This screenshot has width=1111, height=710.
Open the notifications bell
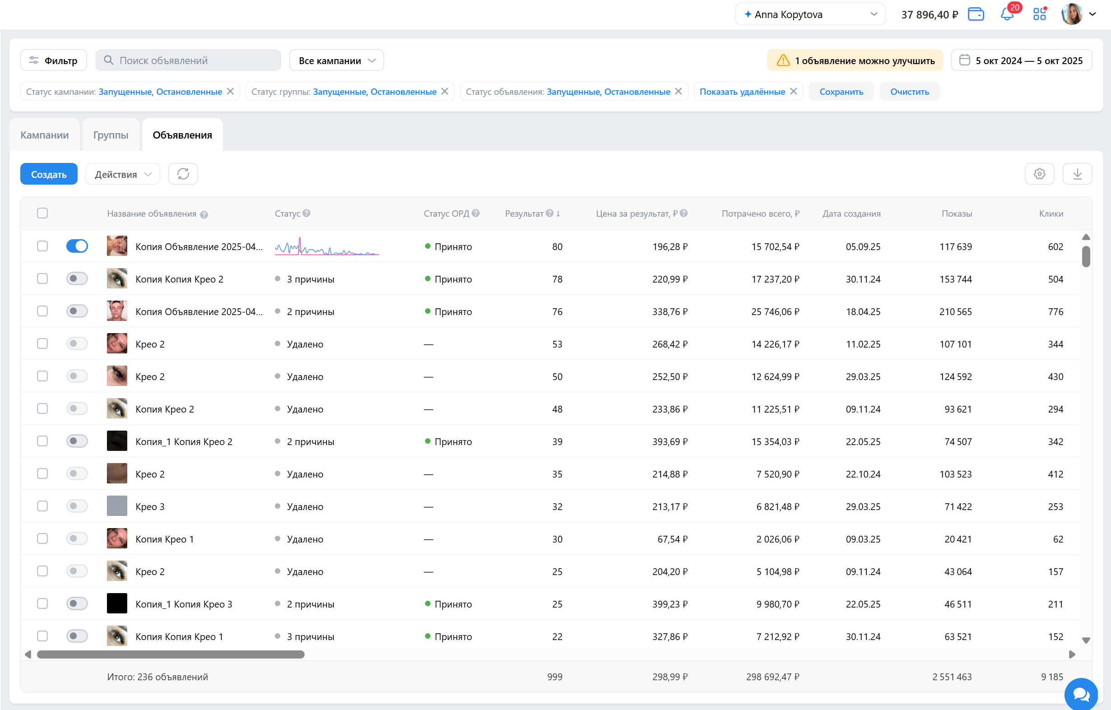[1007, 14]
